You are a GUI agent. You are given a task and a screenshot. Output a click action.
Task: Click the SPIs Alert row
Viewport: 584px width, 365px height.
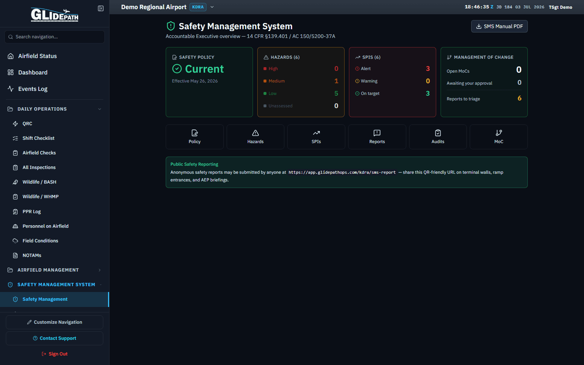coord(392,69)
